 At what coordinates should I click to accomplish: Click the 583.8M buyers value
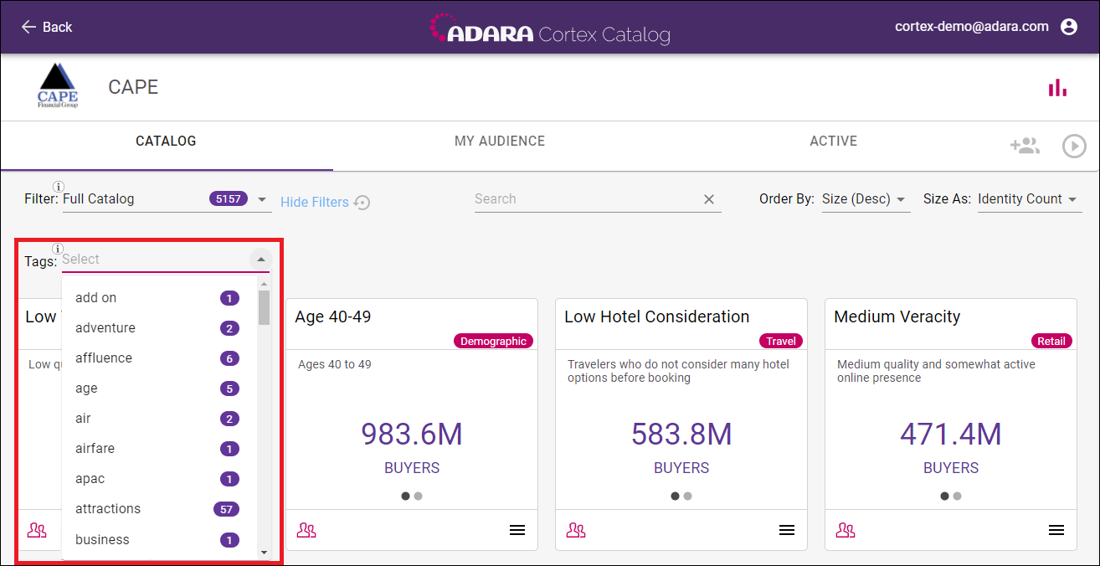coord(681,435)
